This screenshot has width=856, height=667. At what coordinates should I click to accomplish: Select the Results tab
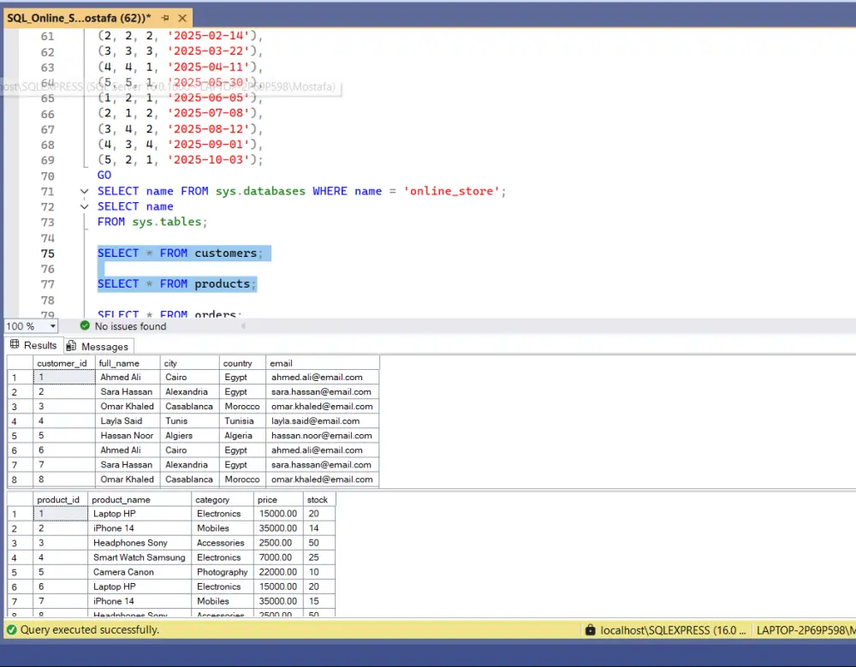[39, 345]
